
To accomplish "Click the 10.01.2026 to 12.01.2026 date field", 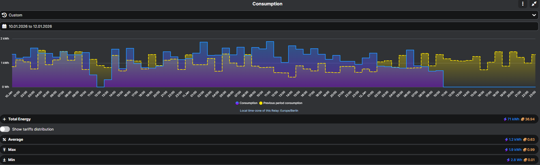I will [x=30, y=26].
